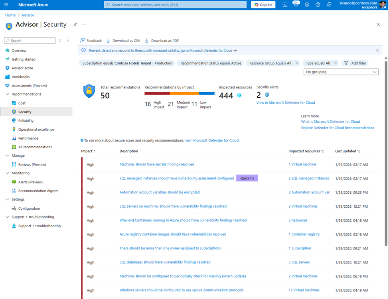Click the impacted resources cube icon
The image size is (389, 299).
239,95
